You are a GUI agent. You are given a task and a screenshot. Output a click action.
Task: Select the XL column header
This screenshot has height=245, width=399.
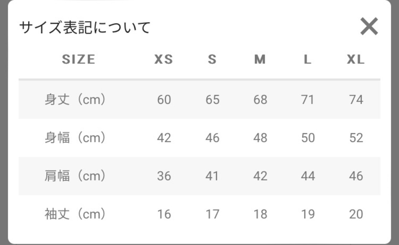[356, 59]
